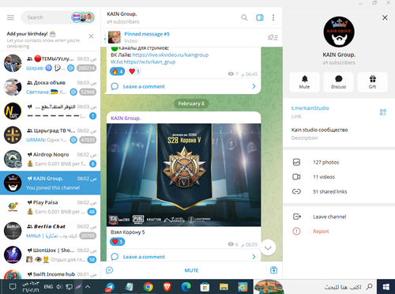Show hidden tray icons chevron
395x294 pixels.
tap(88, 287)
